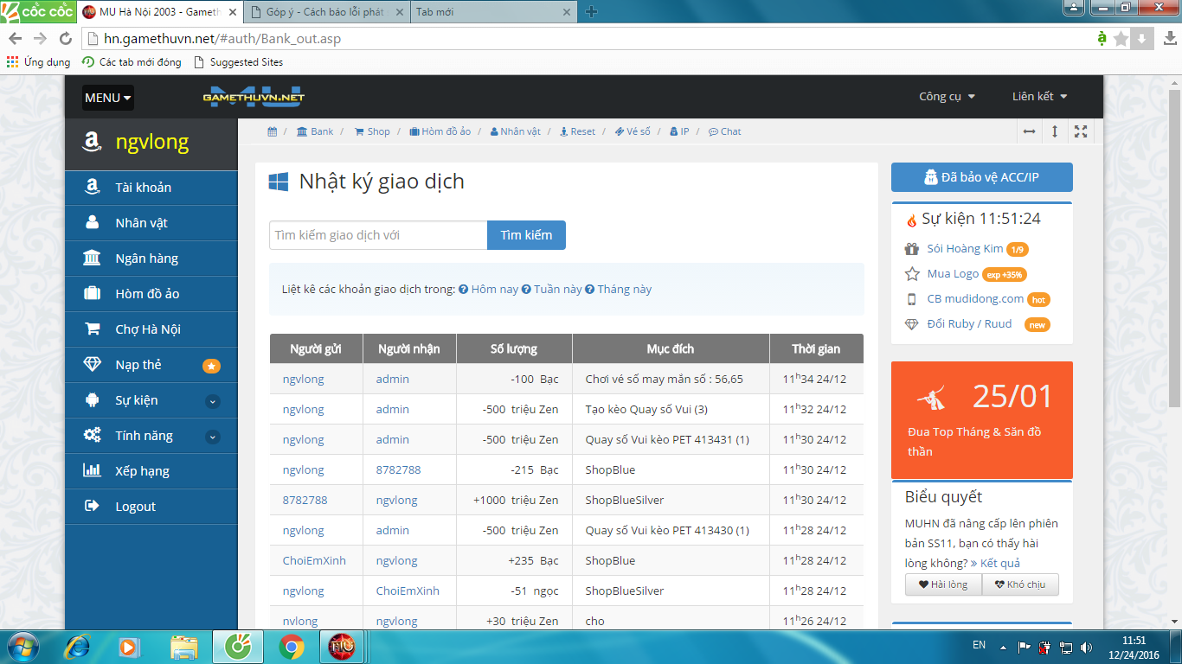Screen dimensions: 1182x664
Task: Open Shop in the top shortcut bar
Action: coord(372,131)
